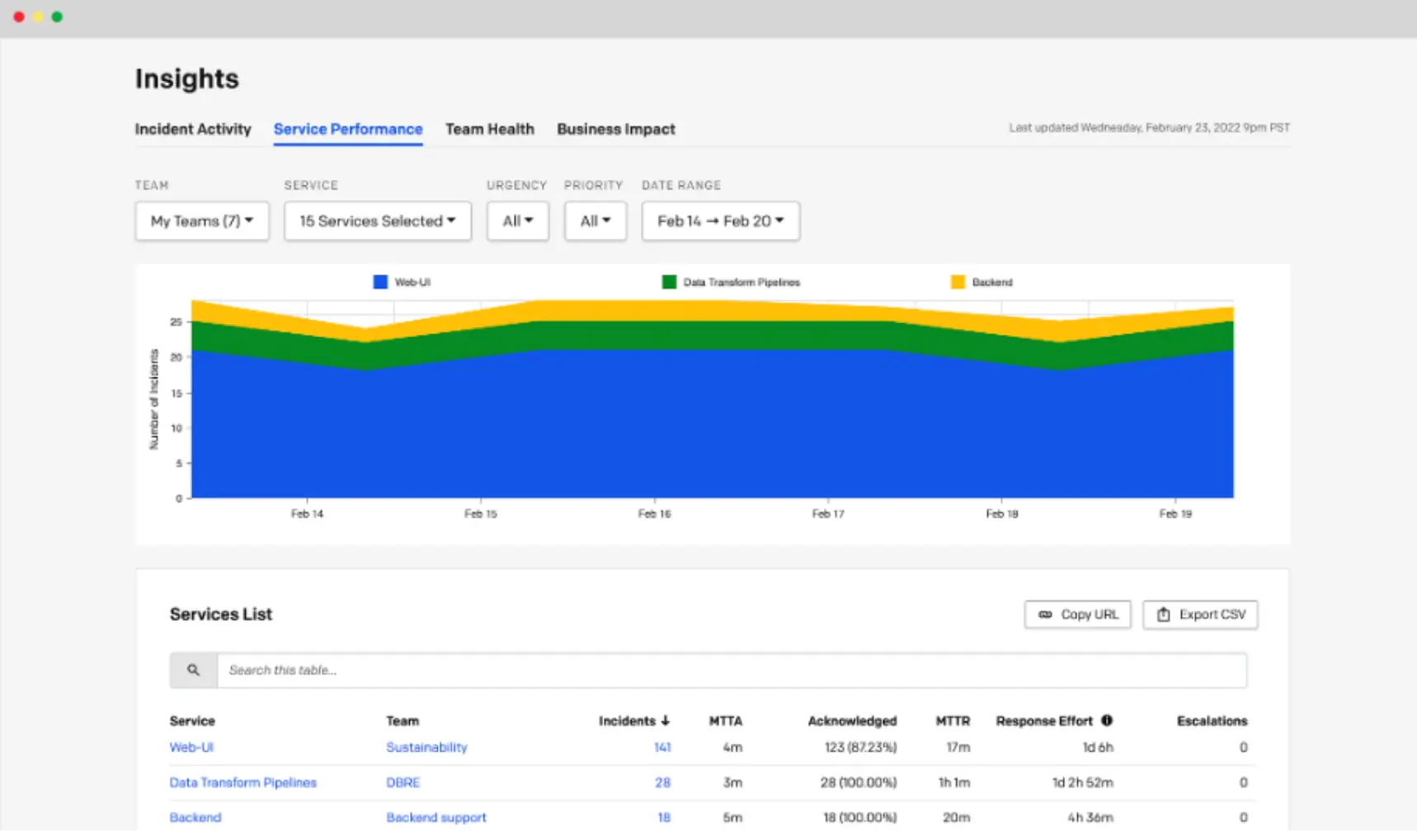Click the red window close button
Viewport: 1417px width, 831px height.
point(19,16)
